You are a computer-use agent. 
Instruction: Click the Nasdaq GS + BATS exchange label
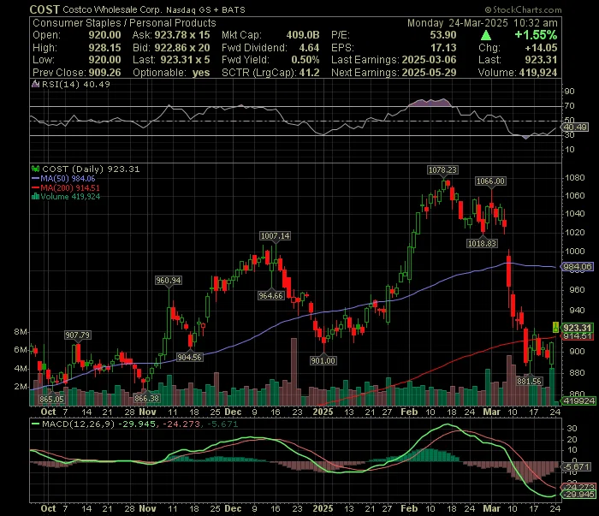[205, 10]
